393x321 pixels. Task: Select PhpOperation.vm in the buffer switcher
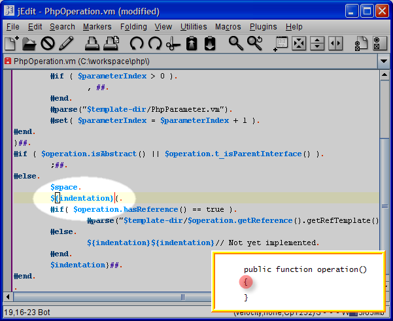[190, 61]
